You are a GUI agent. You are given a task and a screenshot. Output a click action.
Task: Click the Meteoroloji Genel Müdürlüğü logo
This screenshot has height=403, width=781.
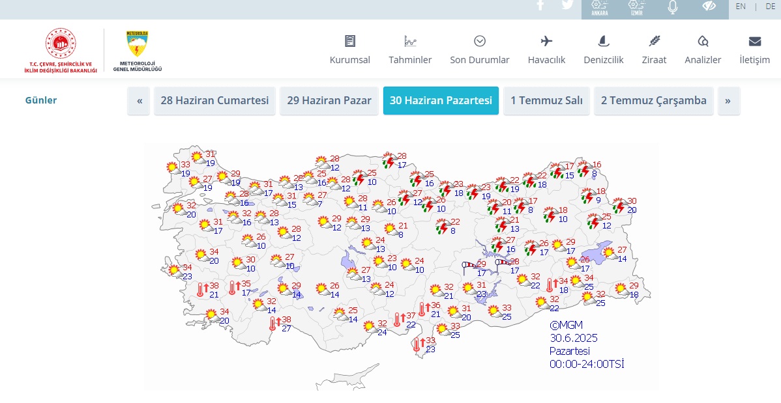[138, 51]
